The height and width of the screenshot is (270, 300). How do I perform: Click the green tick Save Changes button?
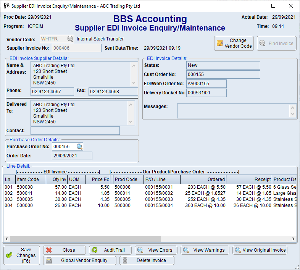[21, 255]
